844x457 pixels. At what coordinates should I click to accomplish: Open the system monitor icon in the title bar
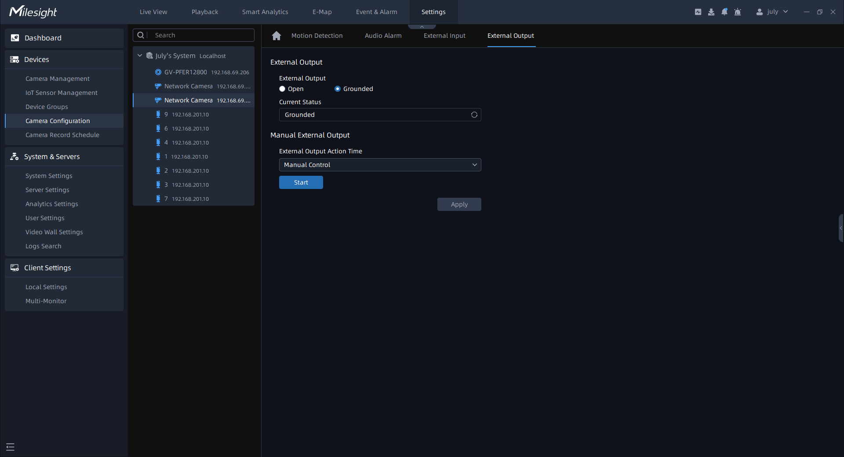click(698, 12)
